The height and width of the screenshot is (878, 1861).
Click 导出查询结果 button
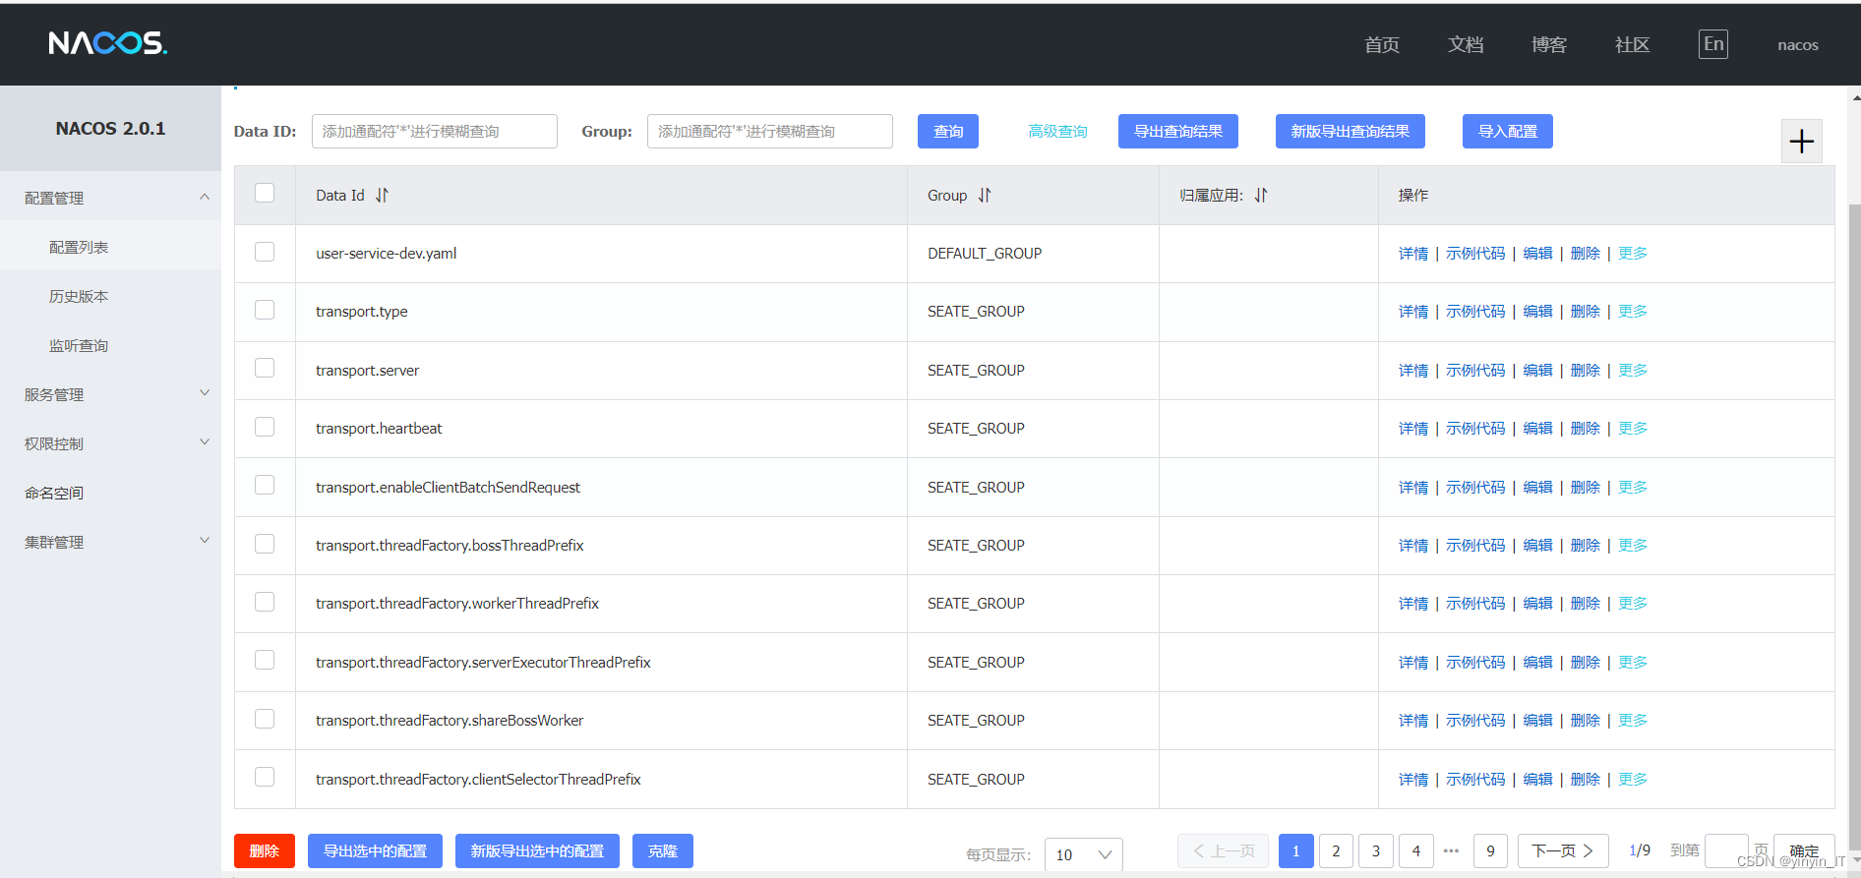point(1178,132)
